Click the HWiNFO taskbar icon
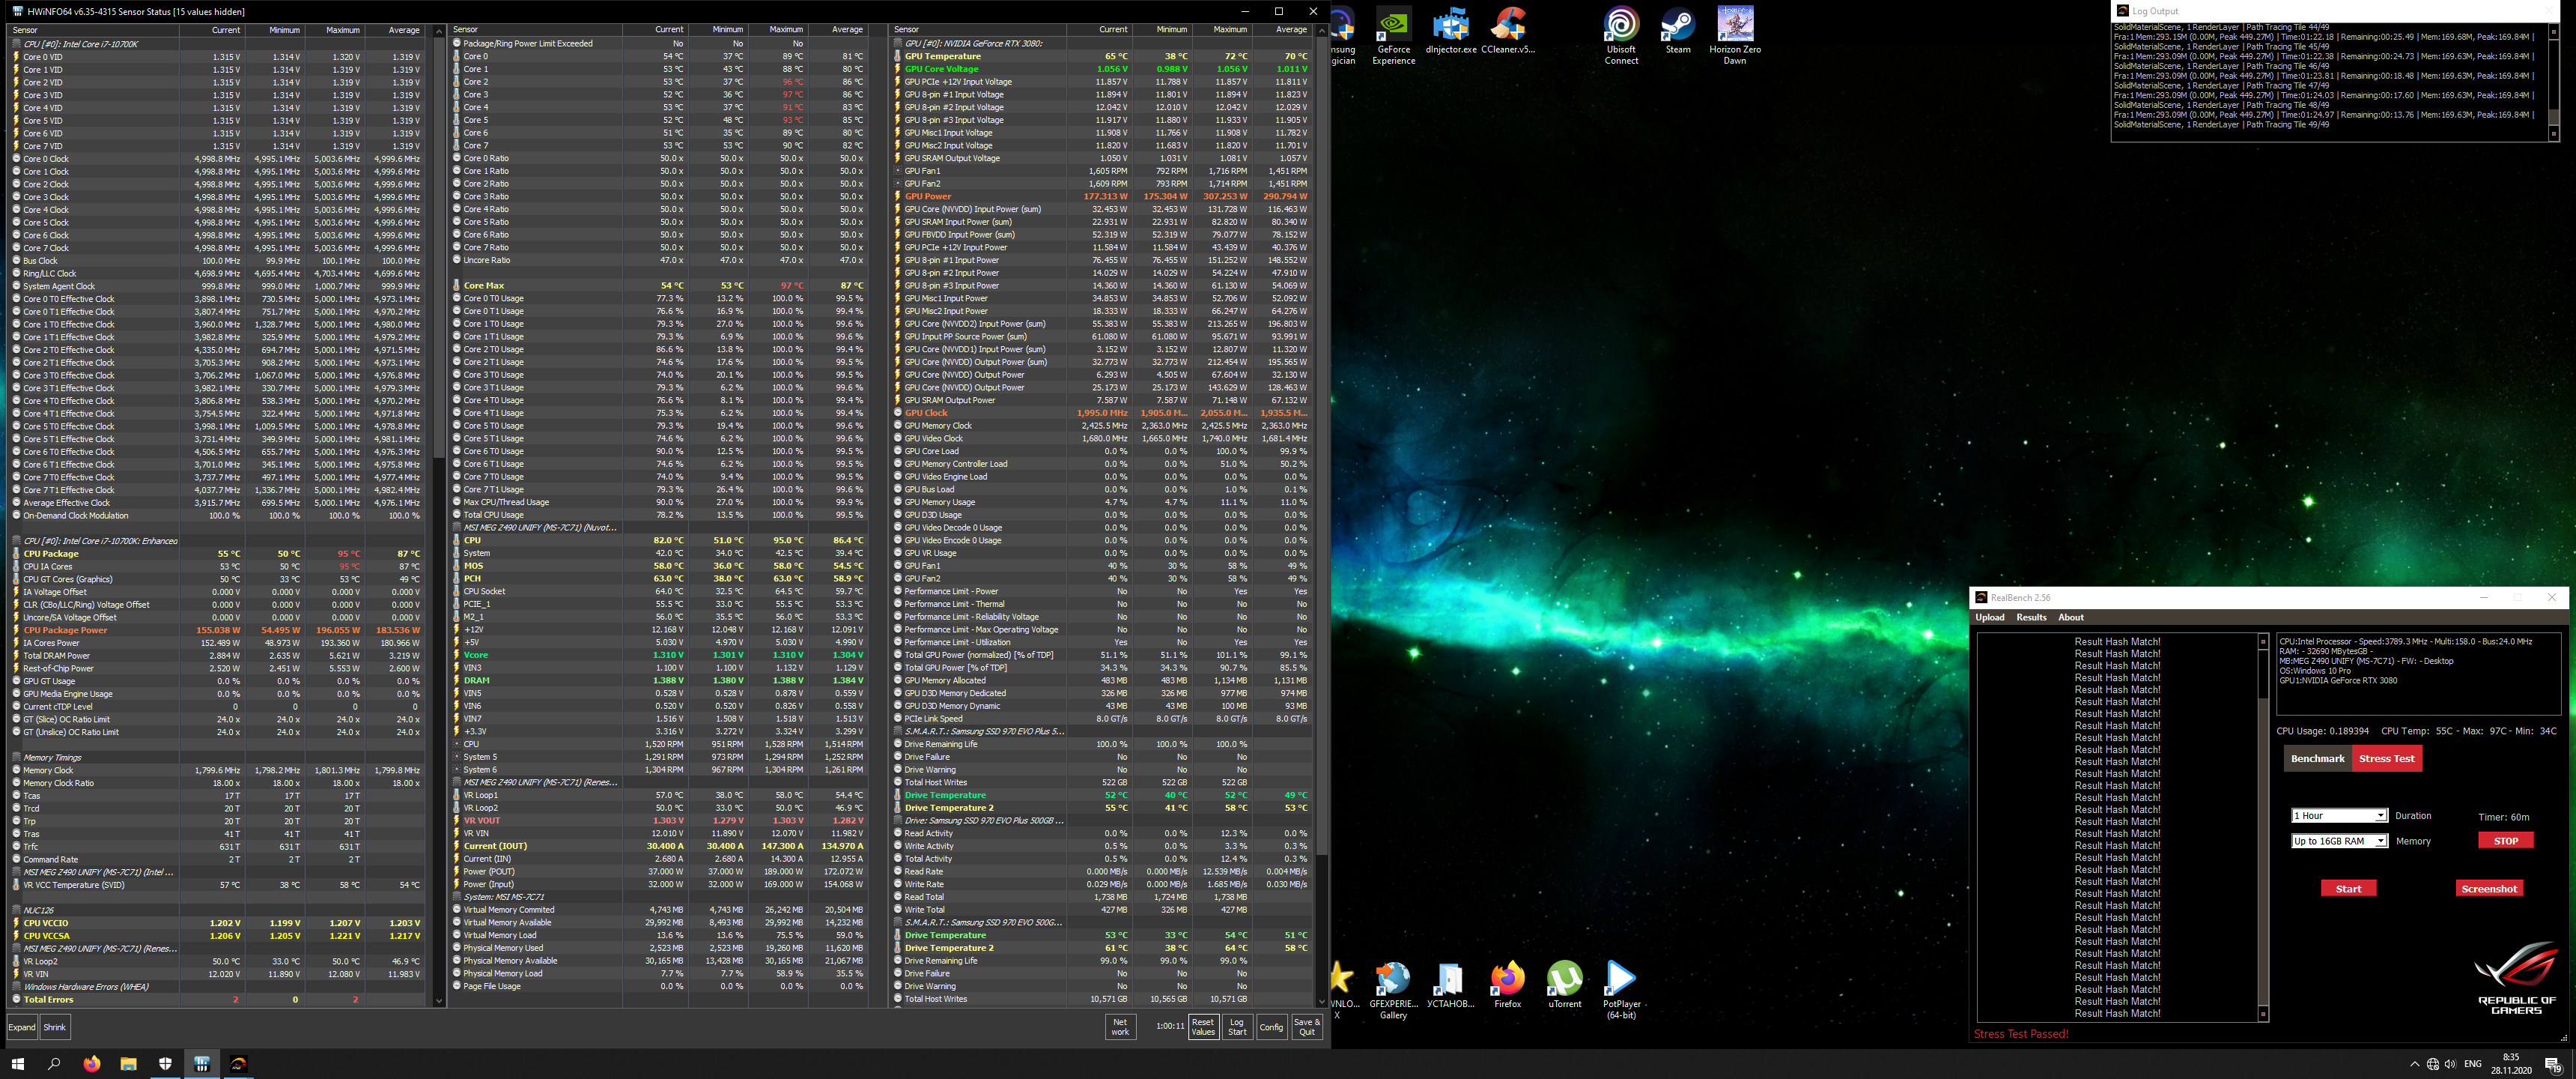This screenshot has height=1079, width=2576. tap(201, 1064)
